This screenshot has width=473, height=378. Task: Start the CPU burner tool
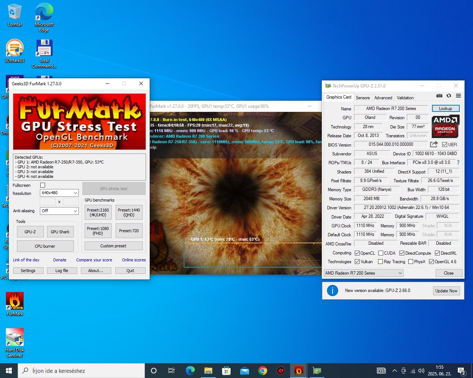tap(45, 246)
